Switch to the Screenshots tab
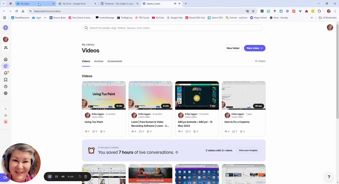339x184 pixels. [x=115, y=61]
